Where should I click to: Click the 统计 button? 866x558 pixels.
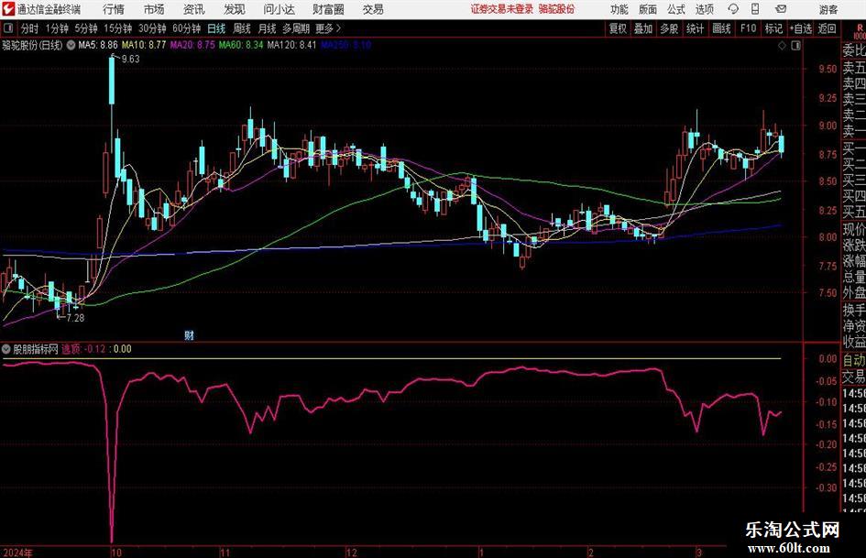point(695,28)
